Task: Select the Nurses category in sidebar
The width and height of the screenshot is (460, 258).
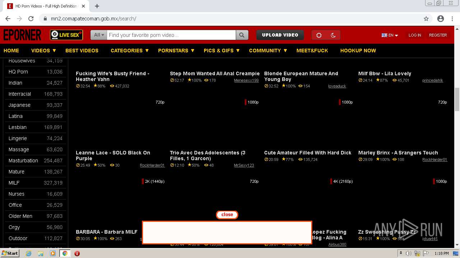Action: tap(35, 194)
